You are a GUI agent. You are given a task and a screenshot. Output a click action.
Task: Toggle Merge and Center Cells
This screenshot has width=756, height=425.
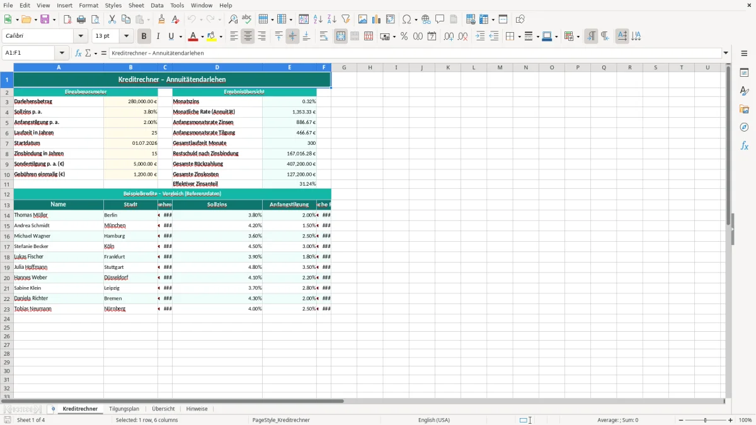coord(341,37)
